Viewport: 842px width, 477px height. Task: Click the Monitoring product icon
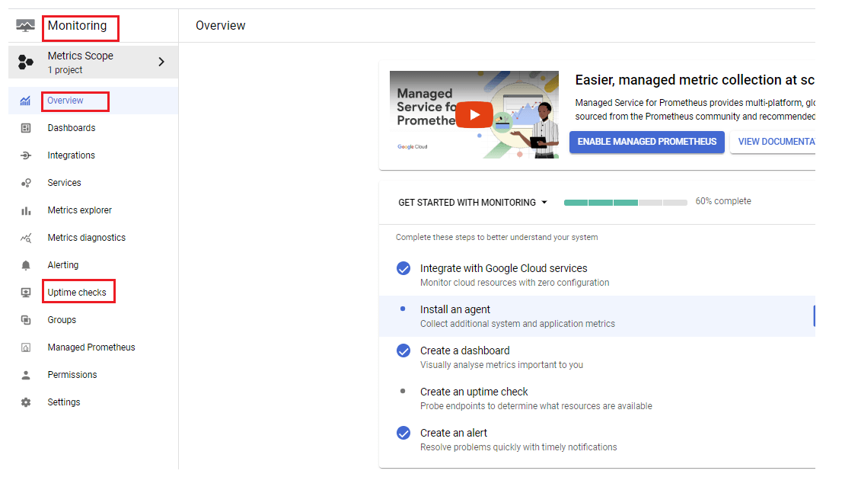(25, 25)
